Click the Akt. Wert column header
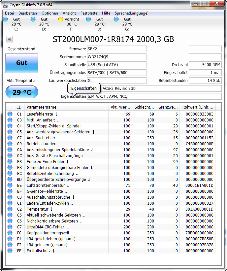 120,107
